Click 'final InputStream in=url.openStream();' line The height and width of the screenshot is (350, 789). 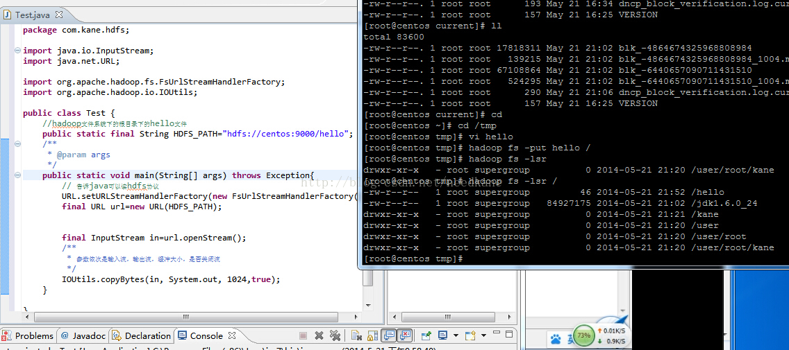(154, 238)
